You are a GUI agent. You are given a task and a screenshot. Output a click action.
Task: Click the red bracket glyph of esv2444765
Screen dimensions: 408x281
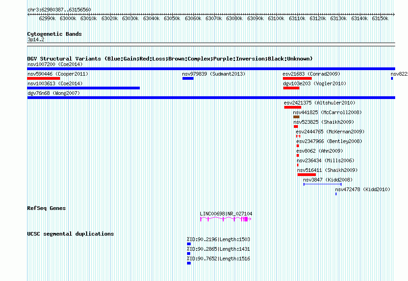point(298,136)
